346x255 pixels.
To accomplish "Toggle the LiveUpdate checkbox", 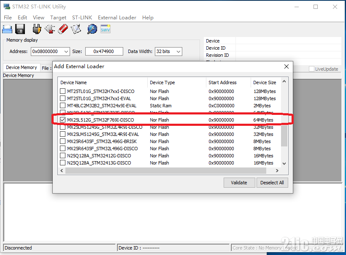I will point(311,69).
